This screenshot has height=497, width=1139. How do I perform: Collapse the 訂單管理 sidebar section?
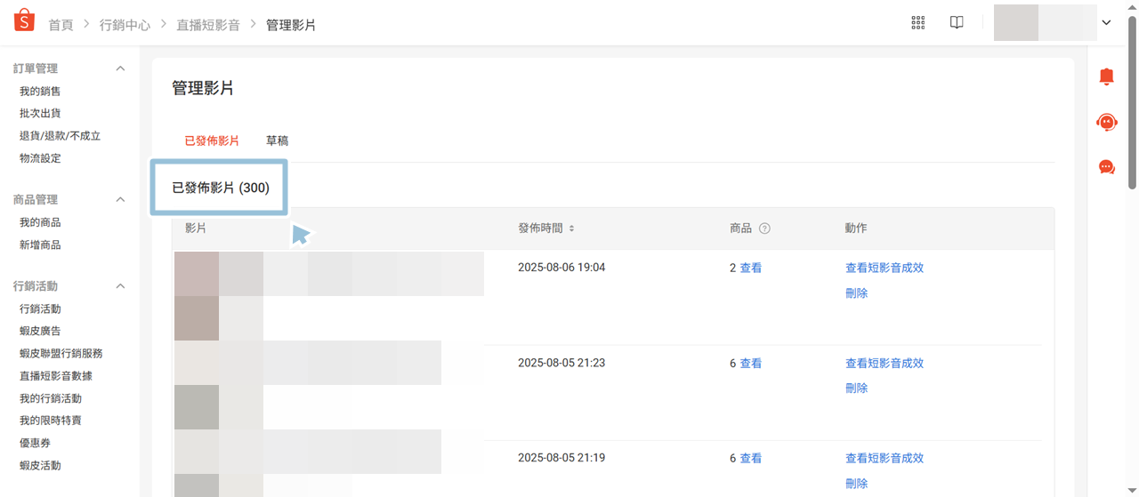121,68
